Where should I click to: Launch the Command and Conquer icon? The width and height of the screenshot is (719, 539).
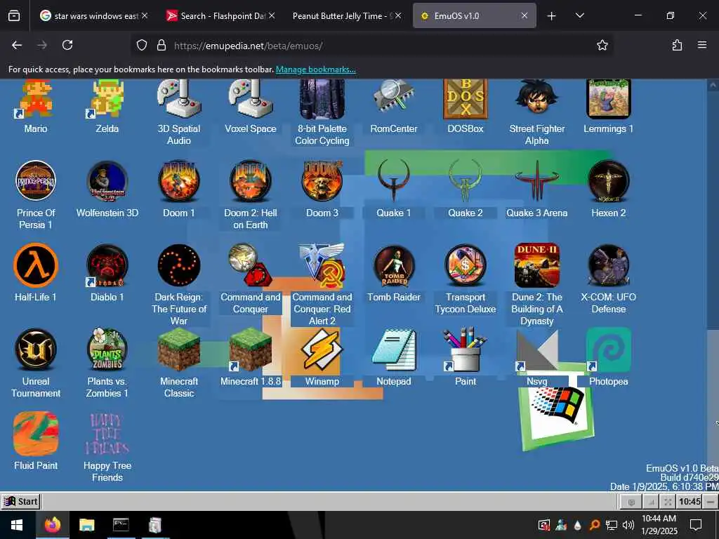(251, 265)
